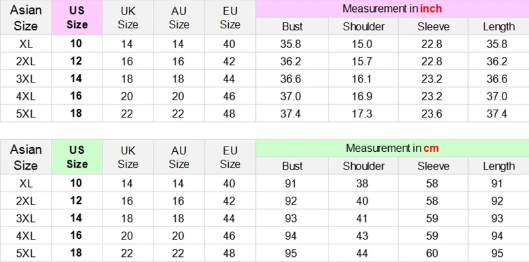Select Sleeve header in the inch table
Image resolution: width=529 pixels, height=262 pixels.
[433, 26]
